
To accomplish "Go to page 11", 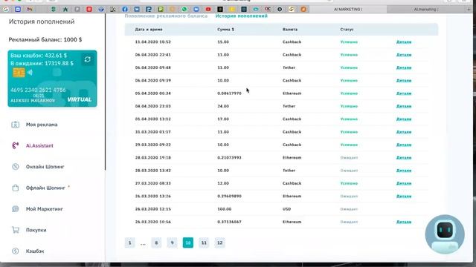I will [204, 243].
